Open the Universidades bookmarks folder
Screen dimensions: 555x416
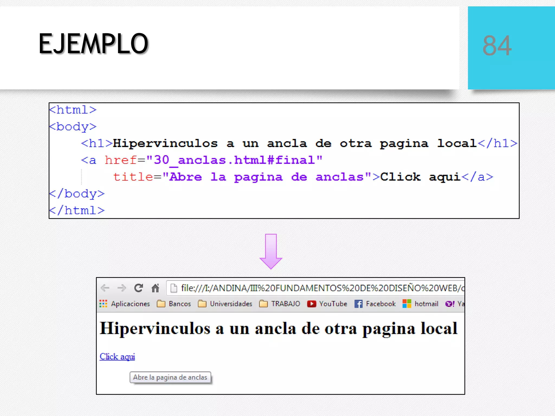225,304
